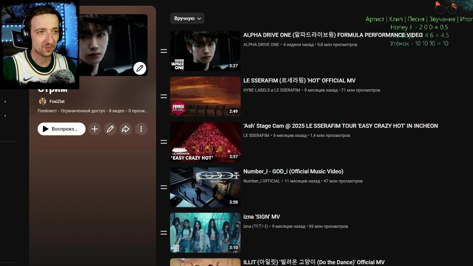Viewport: 473px width, 266px height.
Task: Click '47 млн просмотров' view count text
Action: coord(343,181)
